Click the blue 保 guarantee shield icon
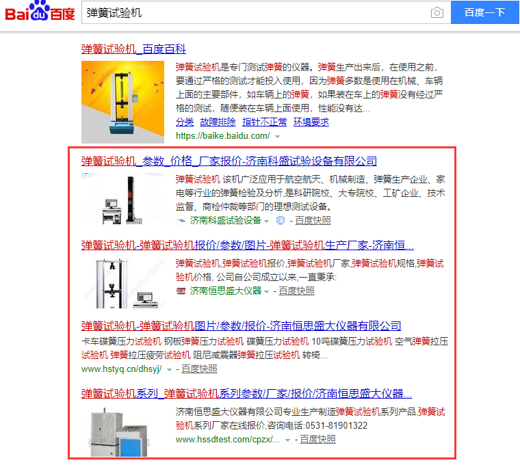The image size is (520, 467). [x=281, y=220]
